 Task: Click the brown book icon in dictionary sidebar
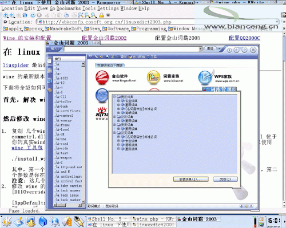pyautogui.click(x=50, y=90)
